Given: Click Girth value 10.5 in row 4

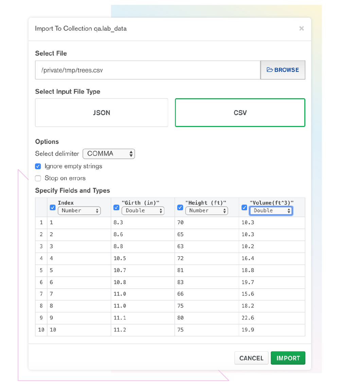Looking at the screenshot, I should click(x=120, y=258).
